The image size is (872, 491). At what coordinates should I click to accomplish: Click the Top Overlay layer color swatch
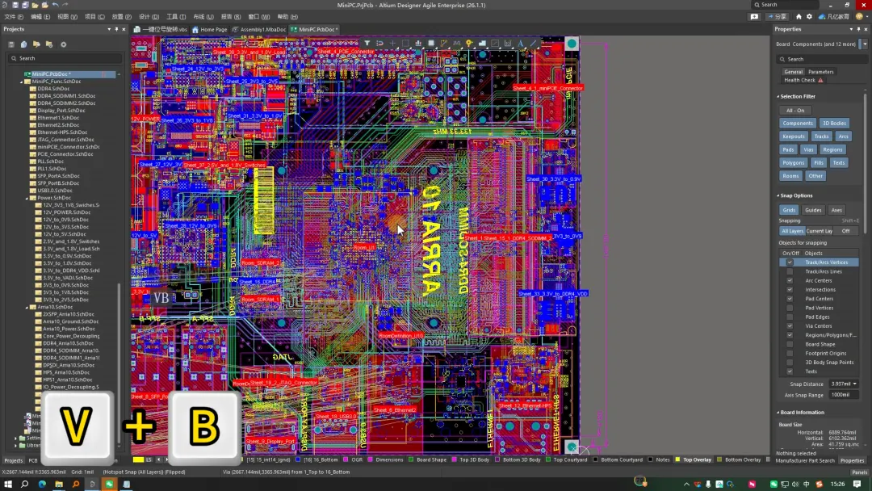click(x=677, y=460)
